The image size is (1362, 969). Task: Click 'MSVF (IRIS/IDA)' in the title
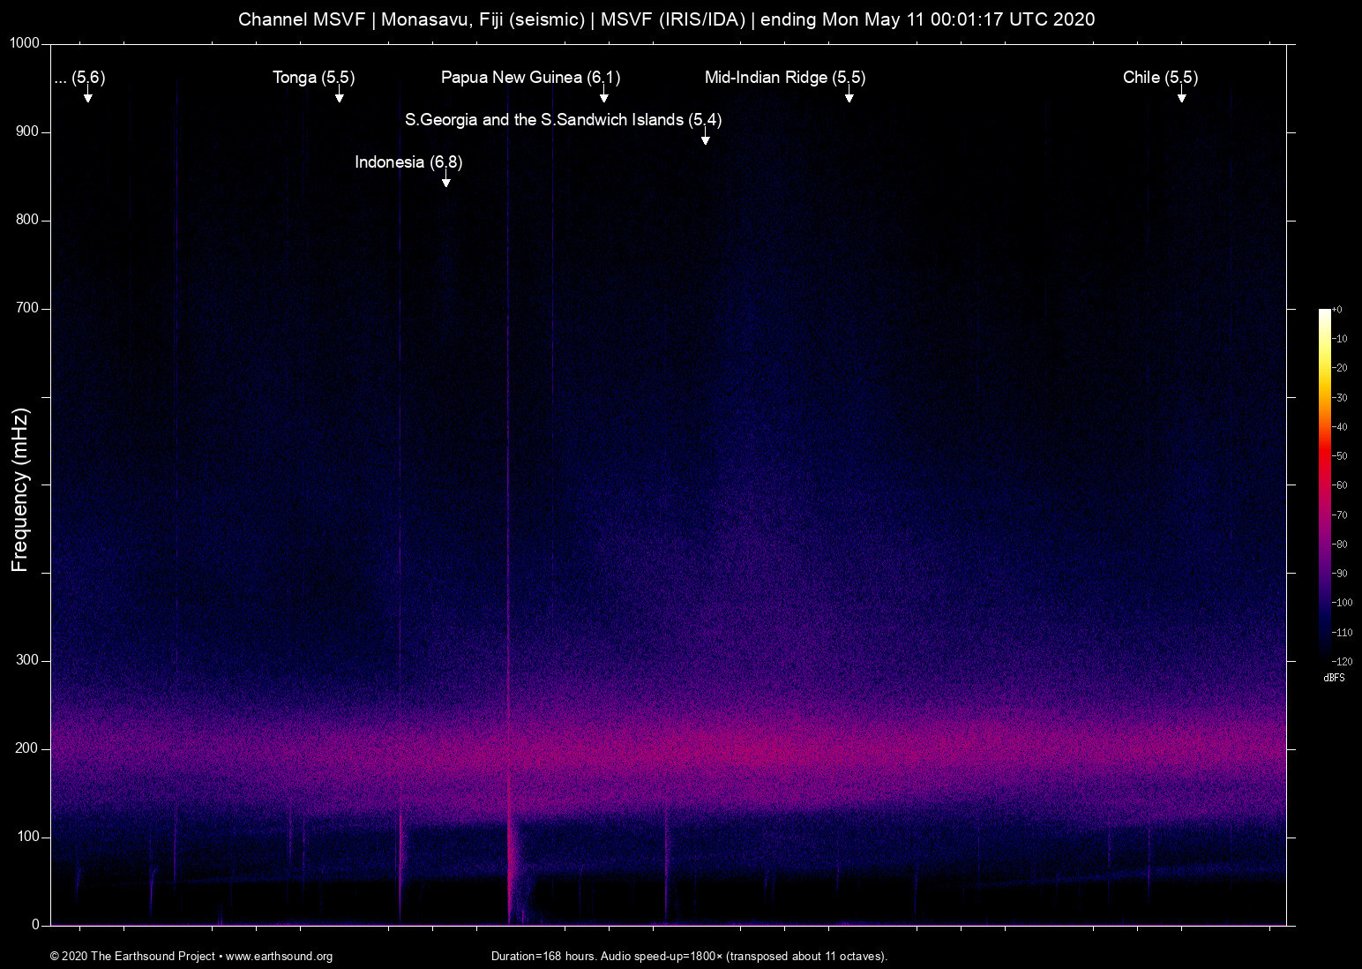click(673, 19)
